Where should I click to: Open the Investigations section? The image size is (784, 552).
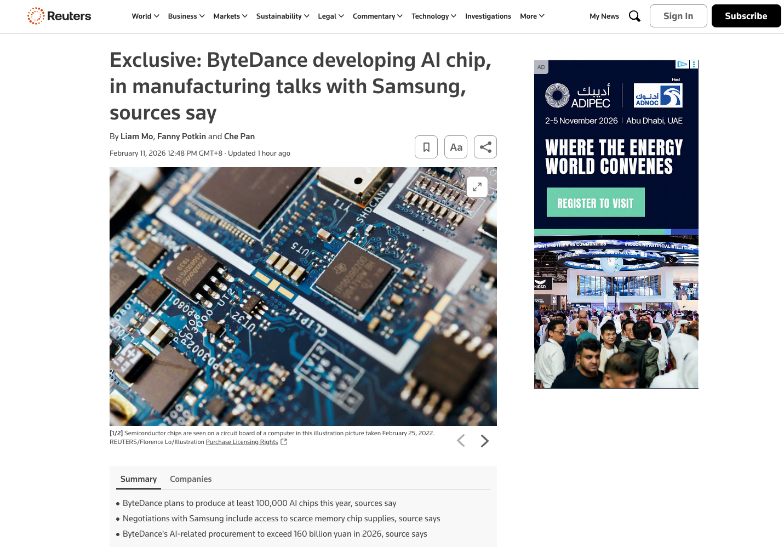pos(488,16)
